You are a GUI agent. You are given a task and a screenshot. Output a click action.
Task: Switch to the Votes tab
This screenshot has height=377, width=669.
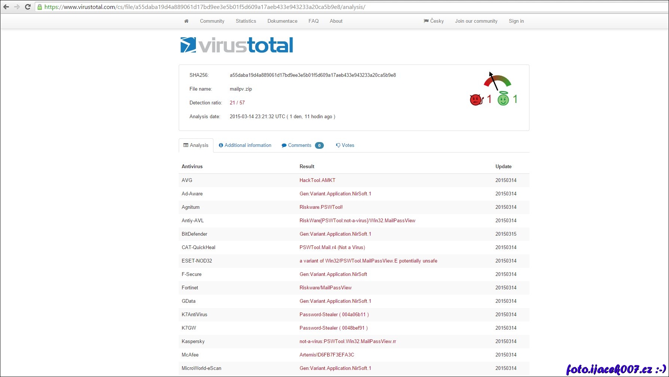pyautogui.click(x=345, y=145)
